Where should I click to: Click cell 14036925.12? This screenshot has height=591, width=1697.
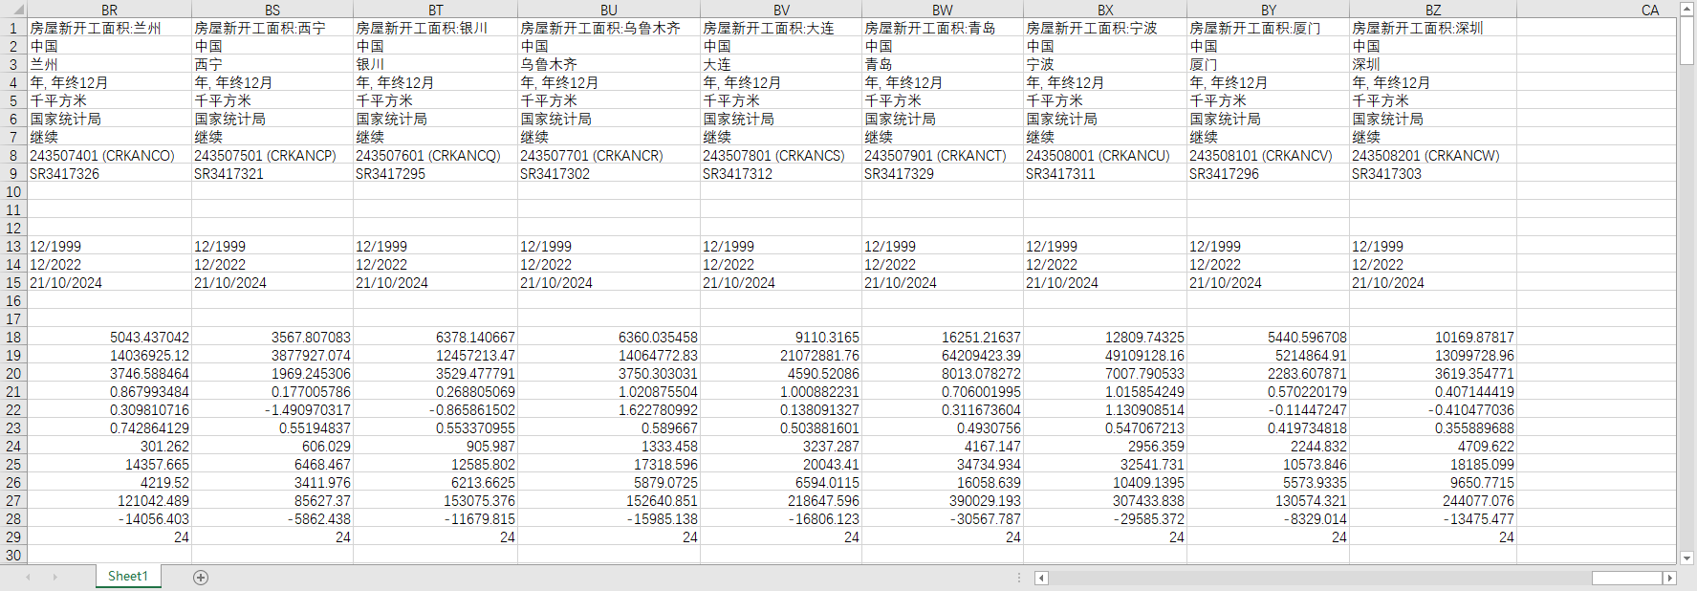110,355
